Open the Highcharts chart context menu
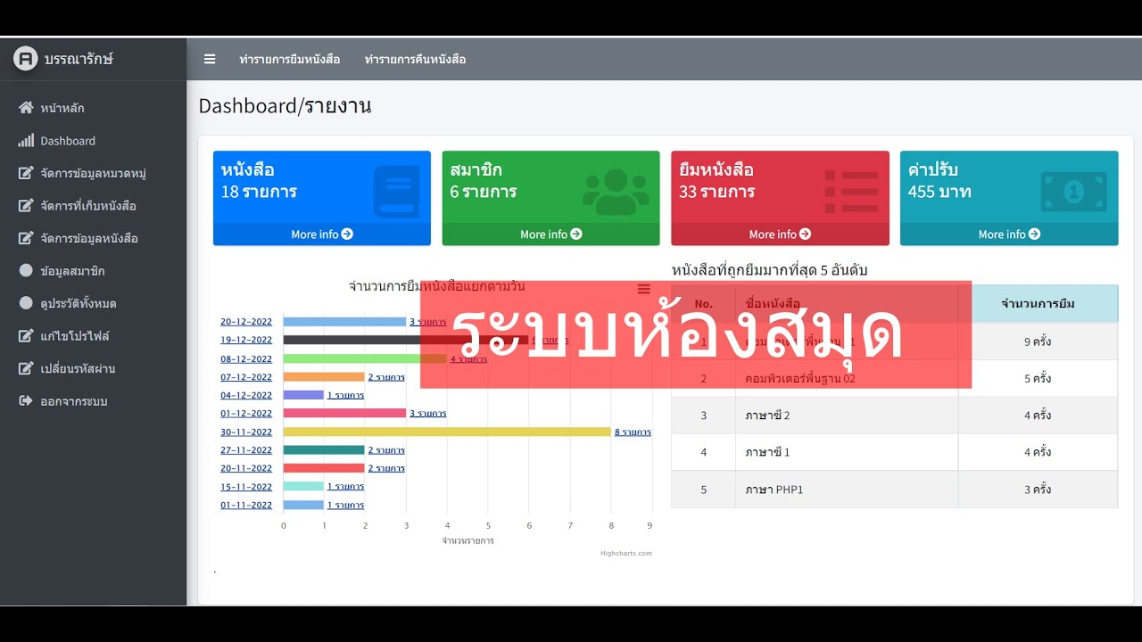This screenshot has width=1142, height=642. click(x=643, y=289)
